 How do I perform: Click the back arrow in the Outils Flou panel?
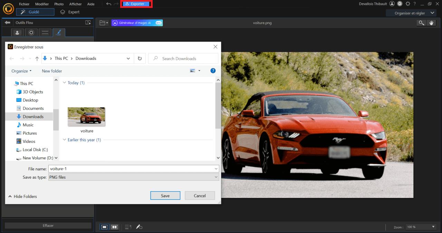(x=7, y=22)
